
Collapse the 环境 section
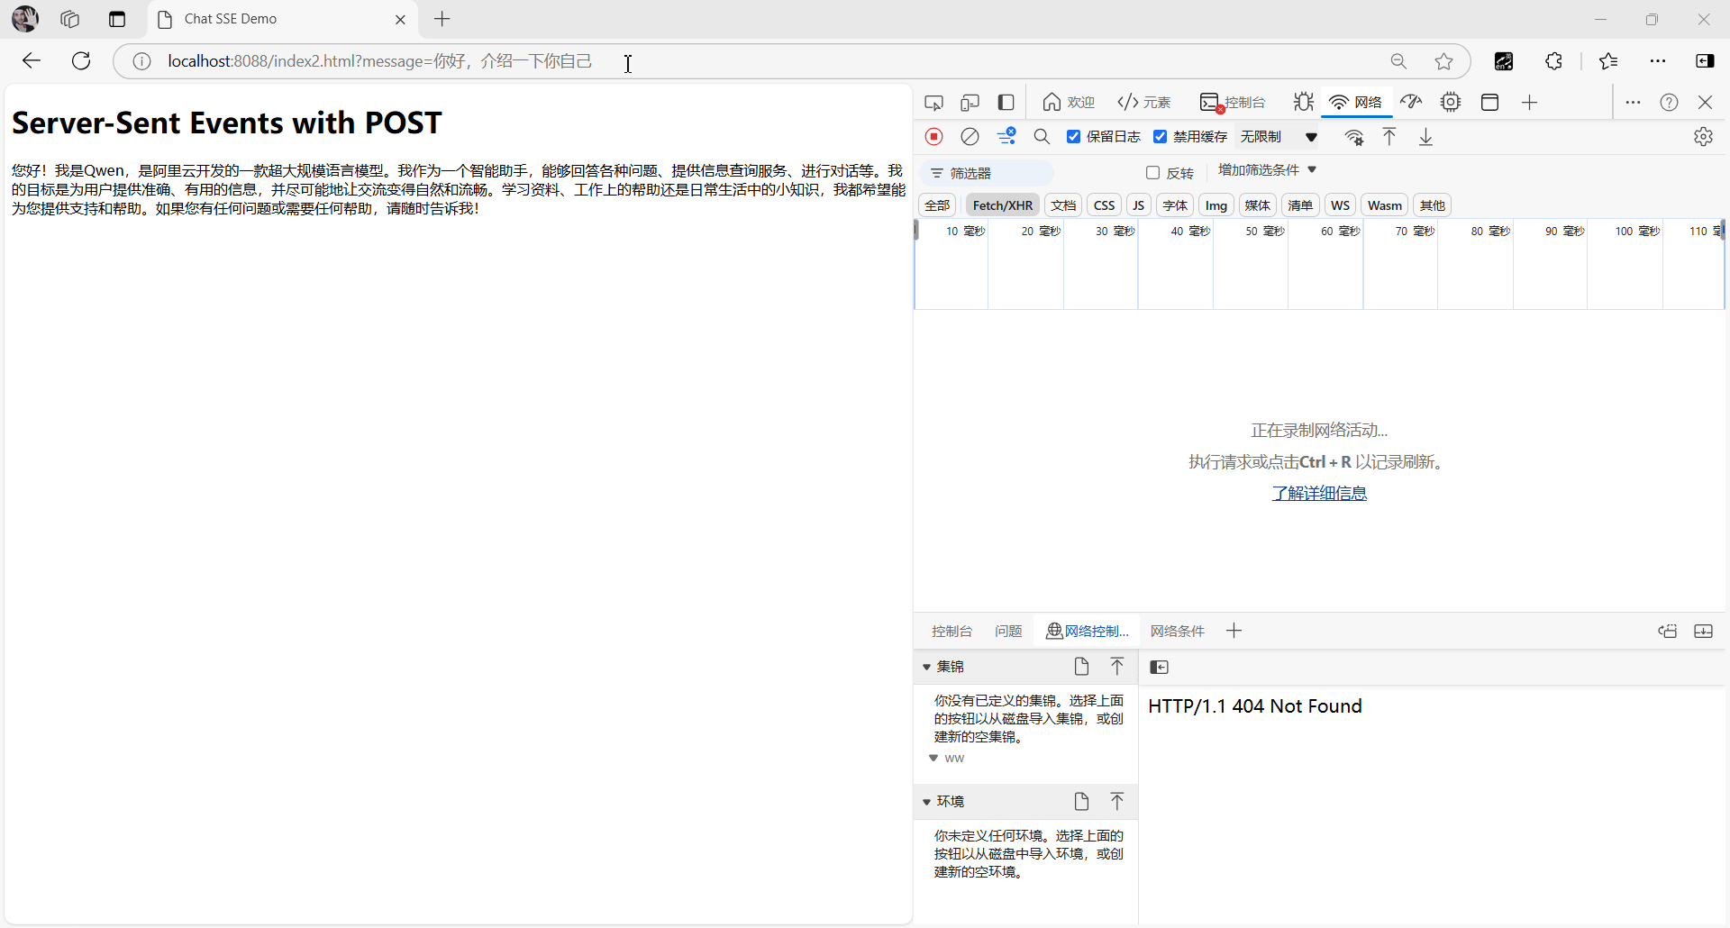[x=926, y=802]
